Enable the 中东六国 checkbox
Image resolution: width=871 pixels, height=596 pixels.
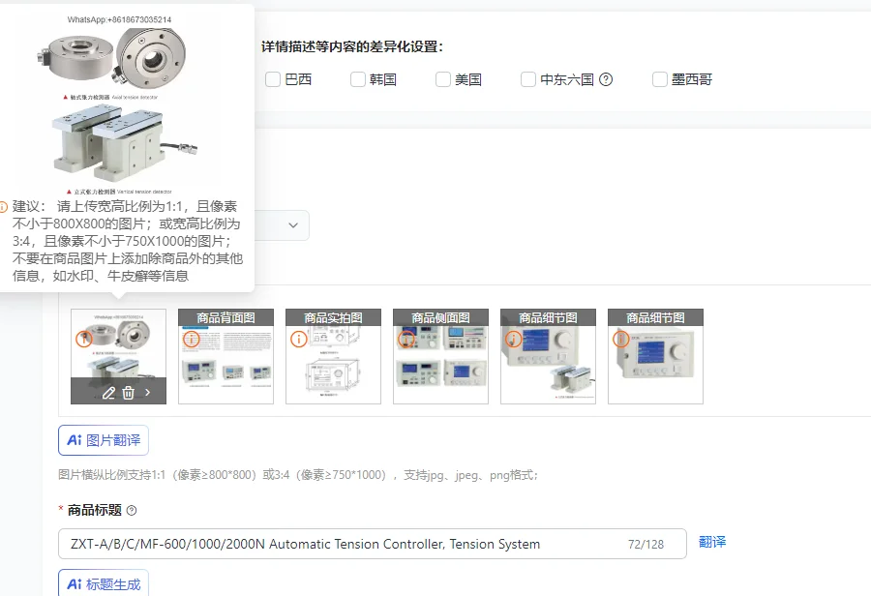tap(527, 79)
